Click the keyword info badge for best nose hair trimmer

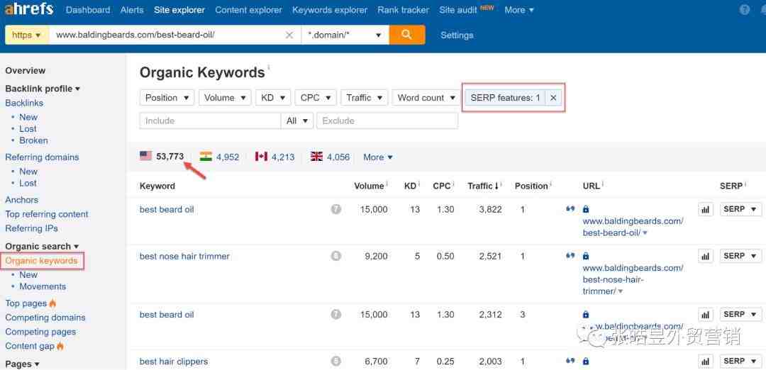(x=335, y=257)
